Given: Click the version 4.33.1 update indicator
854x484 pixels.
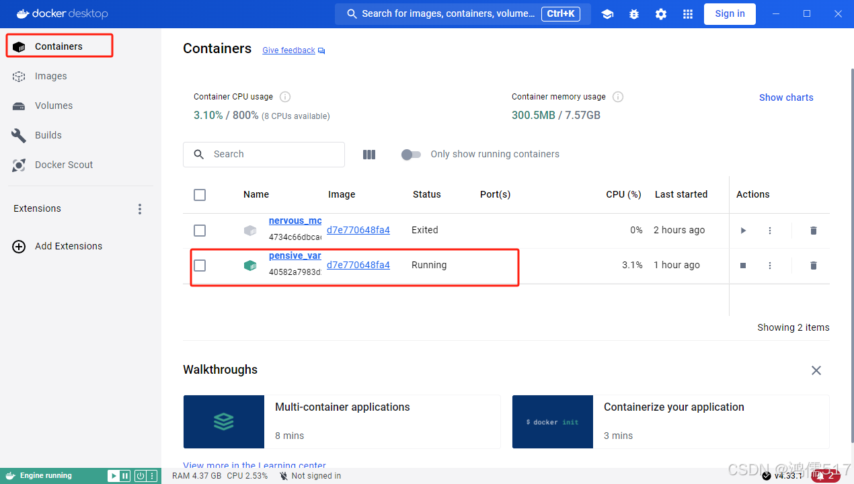Looking at the screenshot, I should [x=783, y=476].
